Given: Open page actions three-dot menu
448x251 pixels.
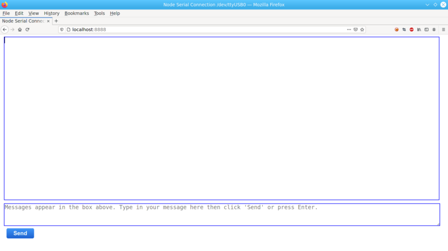Looking at the screenshot, I should (349, 30).
